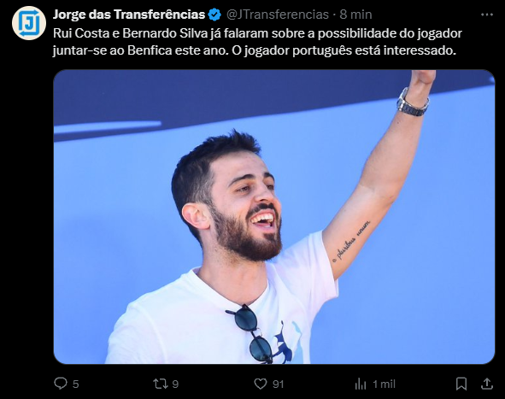505x399 pixels.
Task: Like the tweet with the heart icon
Action: 261,384
